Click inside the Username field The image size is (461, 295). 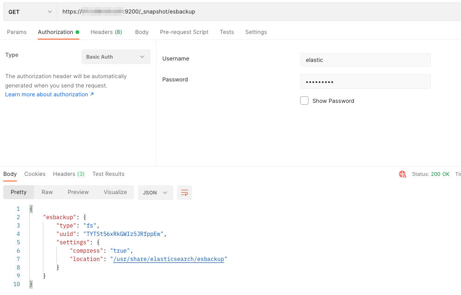[x=365, y=60]
